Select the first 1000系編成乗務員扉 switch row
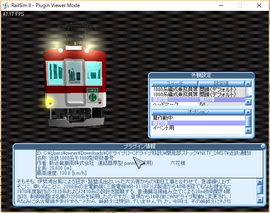 pos(198,90)
